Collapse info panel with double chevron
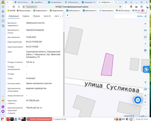This screenshot has height=121, width=151. pos(67,15)
